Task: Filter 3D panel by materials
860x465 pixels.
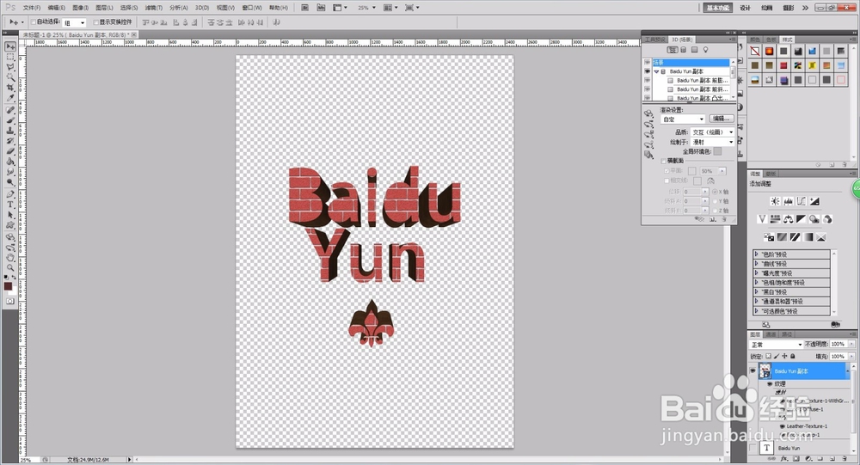Action: tap(694, 50)
